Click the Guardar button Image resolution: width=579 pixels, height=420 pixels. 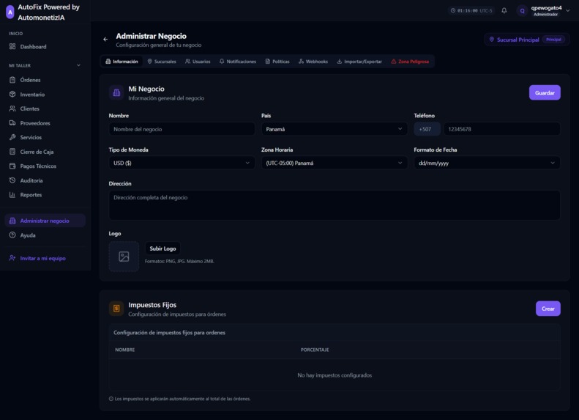[x=545, y=93]
